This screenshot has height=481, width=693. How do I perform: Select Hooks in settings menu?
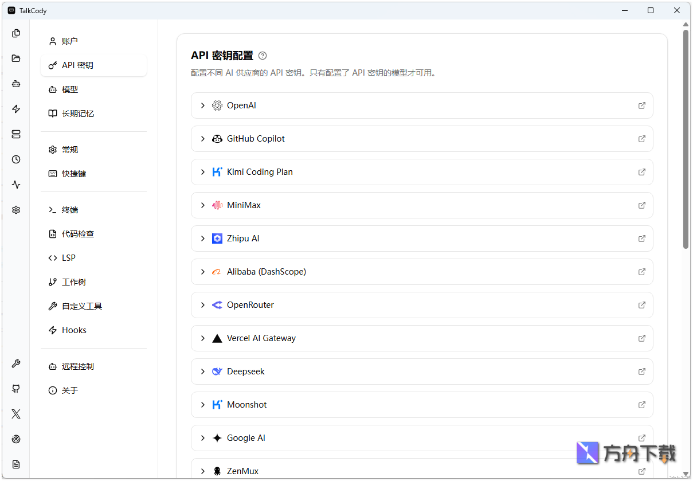93,330
